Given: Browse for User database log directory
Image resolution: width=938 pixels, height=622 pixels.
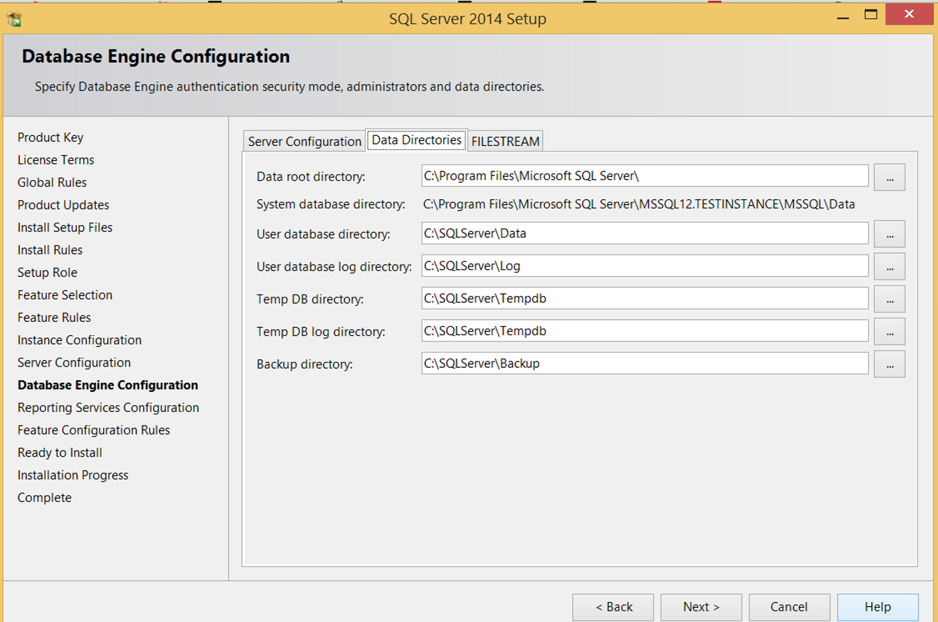Looking at the screenshot, I should click(x=889, y=267).
